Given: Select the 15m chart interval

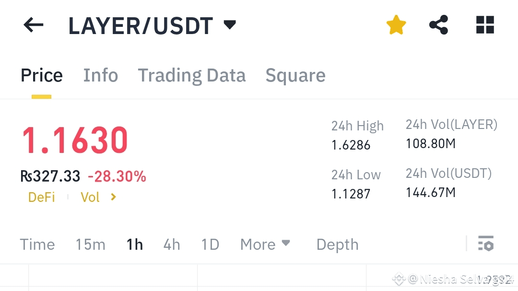Looking at the screenshot, I should click(x=90, y=244).
